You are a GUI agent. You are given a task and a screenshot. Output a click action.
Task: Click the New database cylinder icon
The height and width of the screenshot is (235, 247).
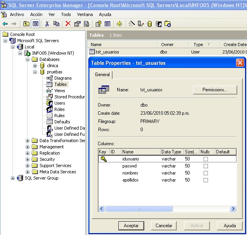coord(150,24)
